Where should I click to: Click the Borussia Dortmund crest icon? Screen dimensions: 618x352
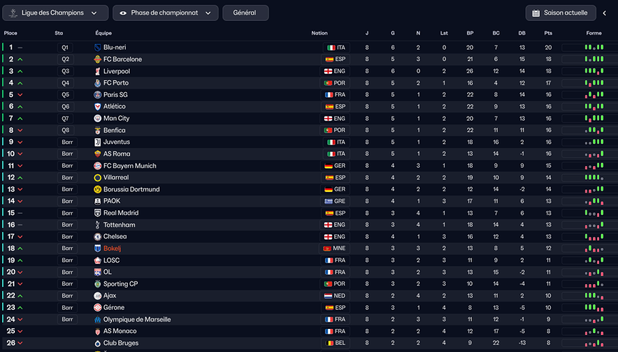[x=98, y=189]
